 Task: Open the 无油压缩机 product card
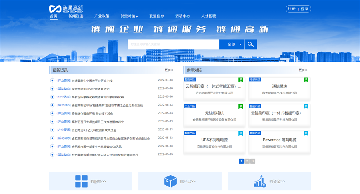click(x=214, y=114)
